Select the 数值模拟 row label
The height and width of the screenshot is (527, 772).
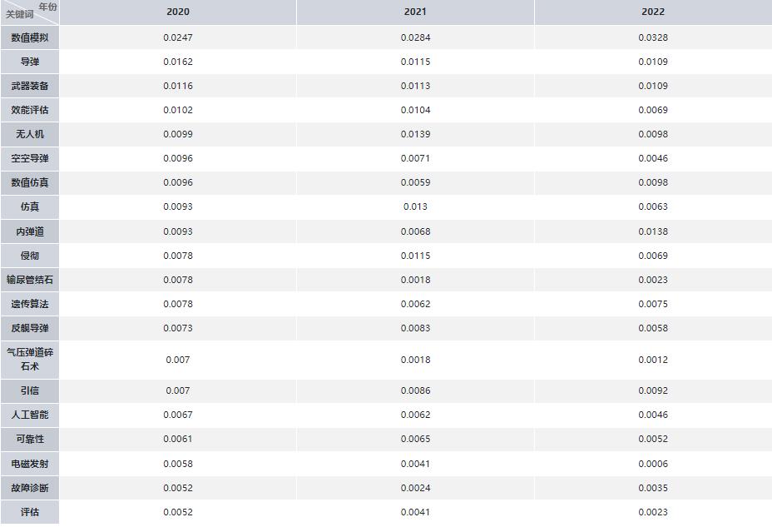click(30, 37)
